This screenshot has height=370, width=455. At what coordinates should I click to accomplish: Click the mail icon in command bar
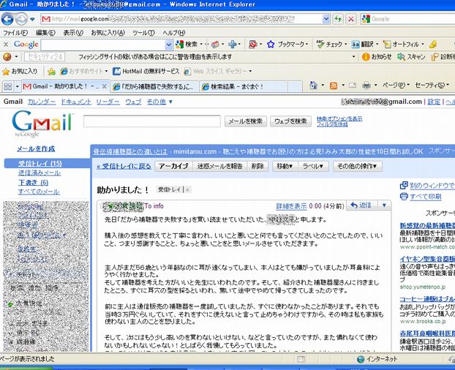coord(353,86)
